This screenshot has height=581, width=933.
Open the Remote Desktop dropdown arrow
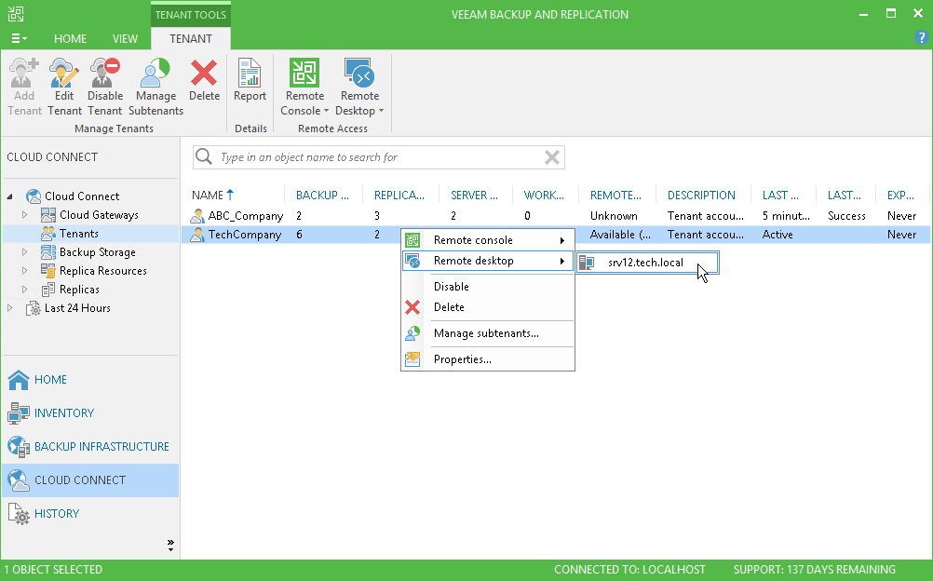click(x=381, y=111)
